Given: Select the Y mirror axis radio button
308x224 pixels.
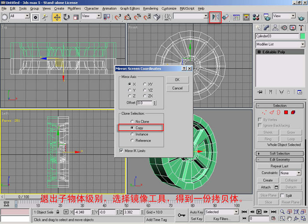Looking at the screenshot, I should pyautogui.click(x=129, y=90).
